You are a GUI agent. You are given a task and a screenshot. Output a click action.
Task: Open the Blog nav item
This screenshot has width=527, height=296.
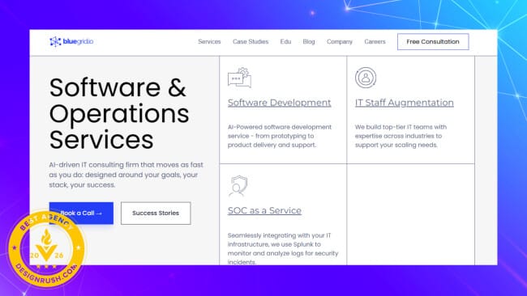click(309, 41)
